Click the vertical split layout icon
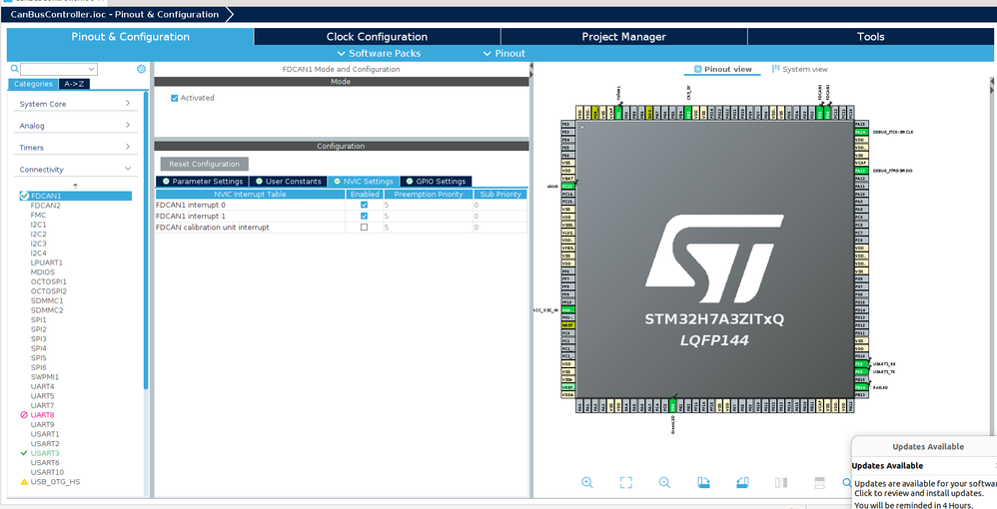Image resolution: width=997 pixels, height=509 pixels. point(781,482)
